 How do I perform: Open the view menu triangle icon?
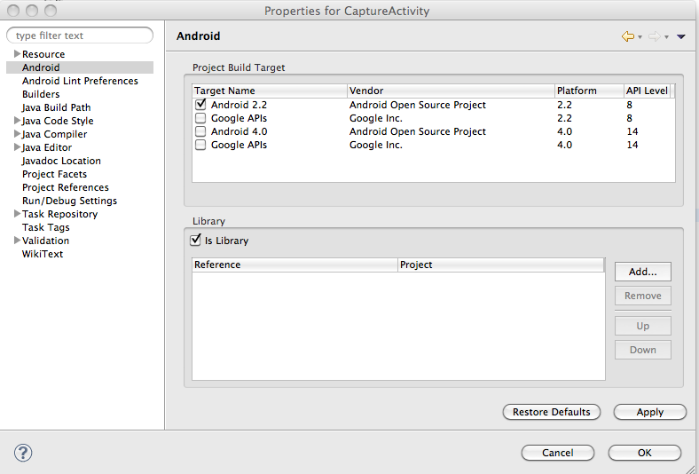(x=681, y=36)
